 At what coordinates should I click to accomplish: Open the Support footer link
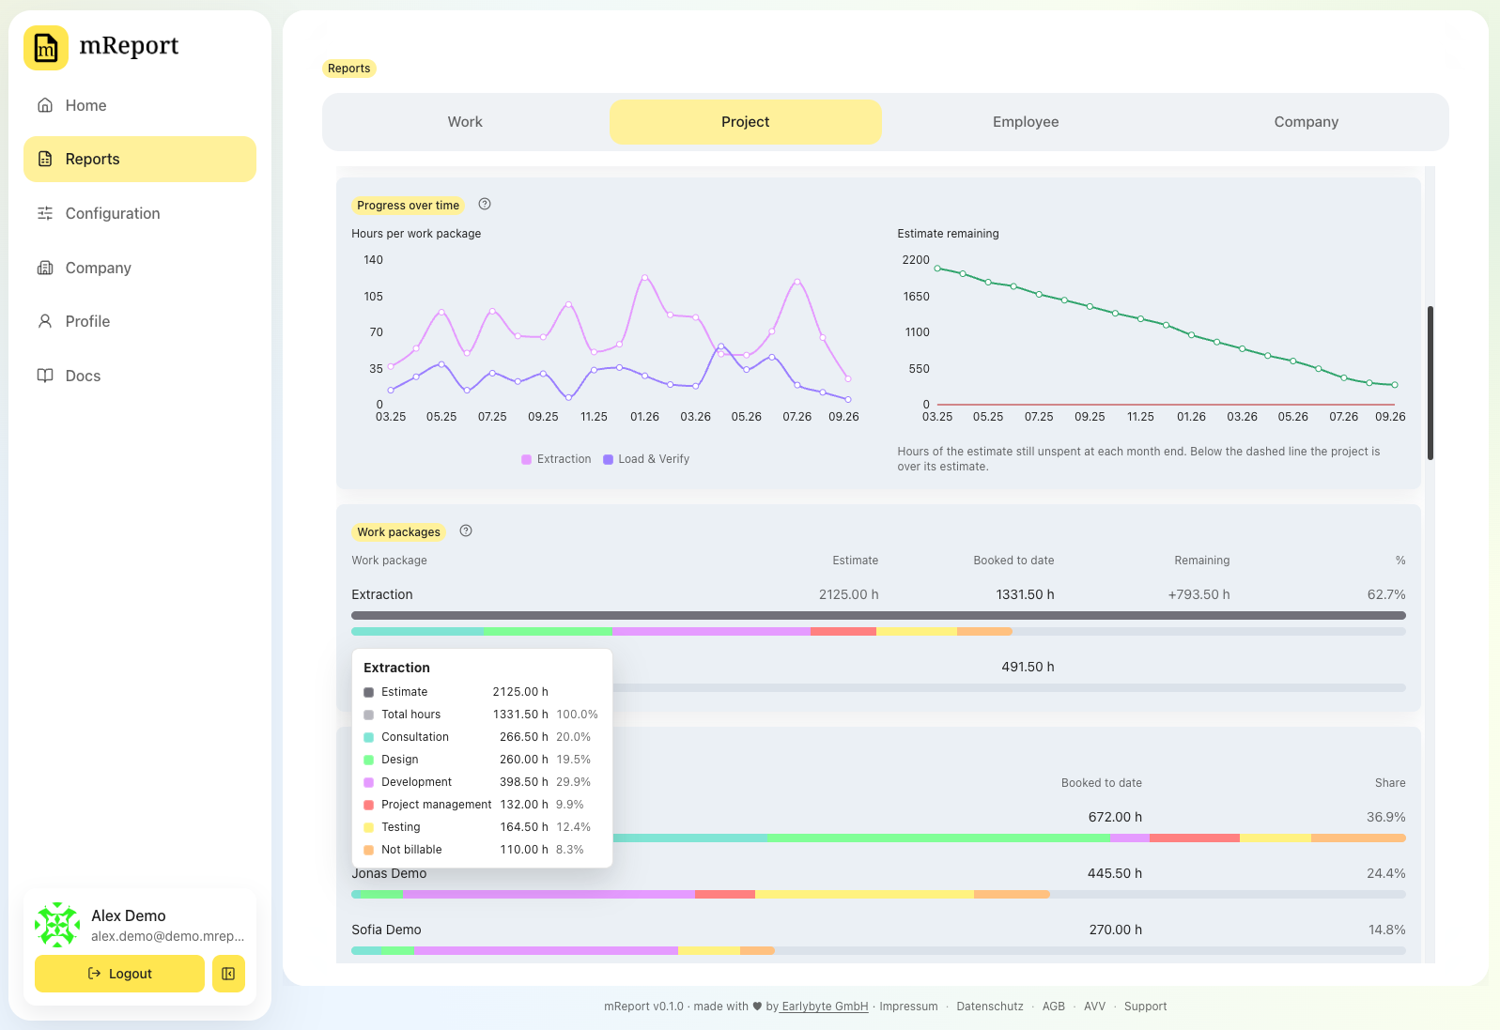(x=1146, y=1007)
